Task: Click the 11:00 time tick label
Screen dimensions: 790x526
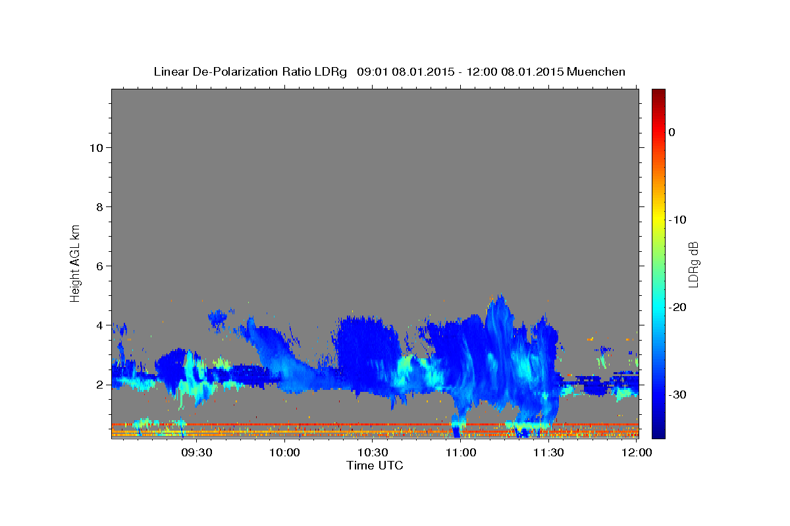Action: pyautogui.click(x=461, y=452)
